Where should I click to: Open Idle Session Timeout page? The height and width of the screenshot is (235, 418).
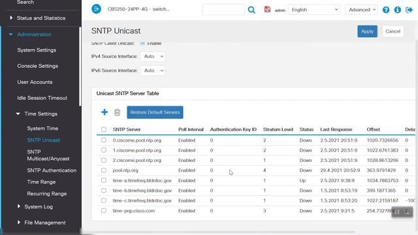[x=42, y=98]
